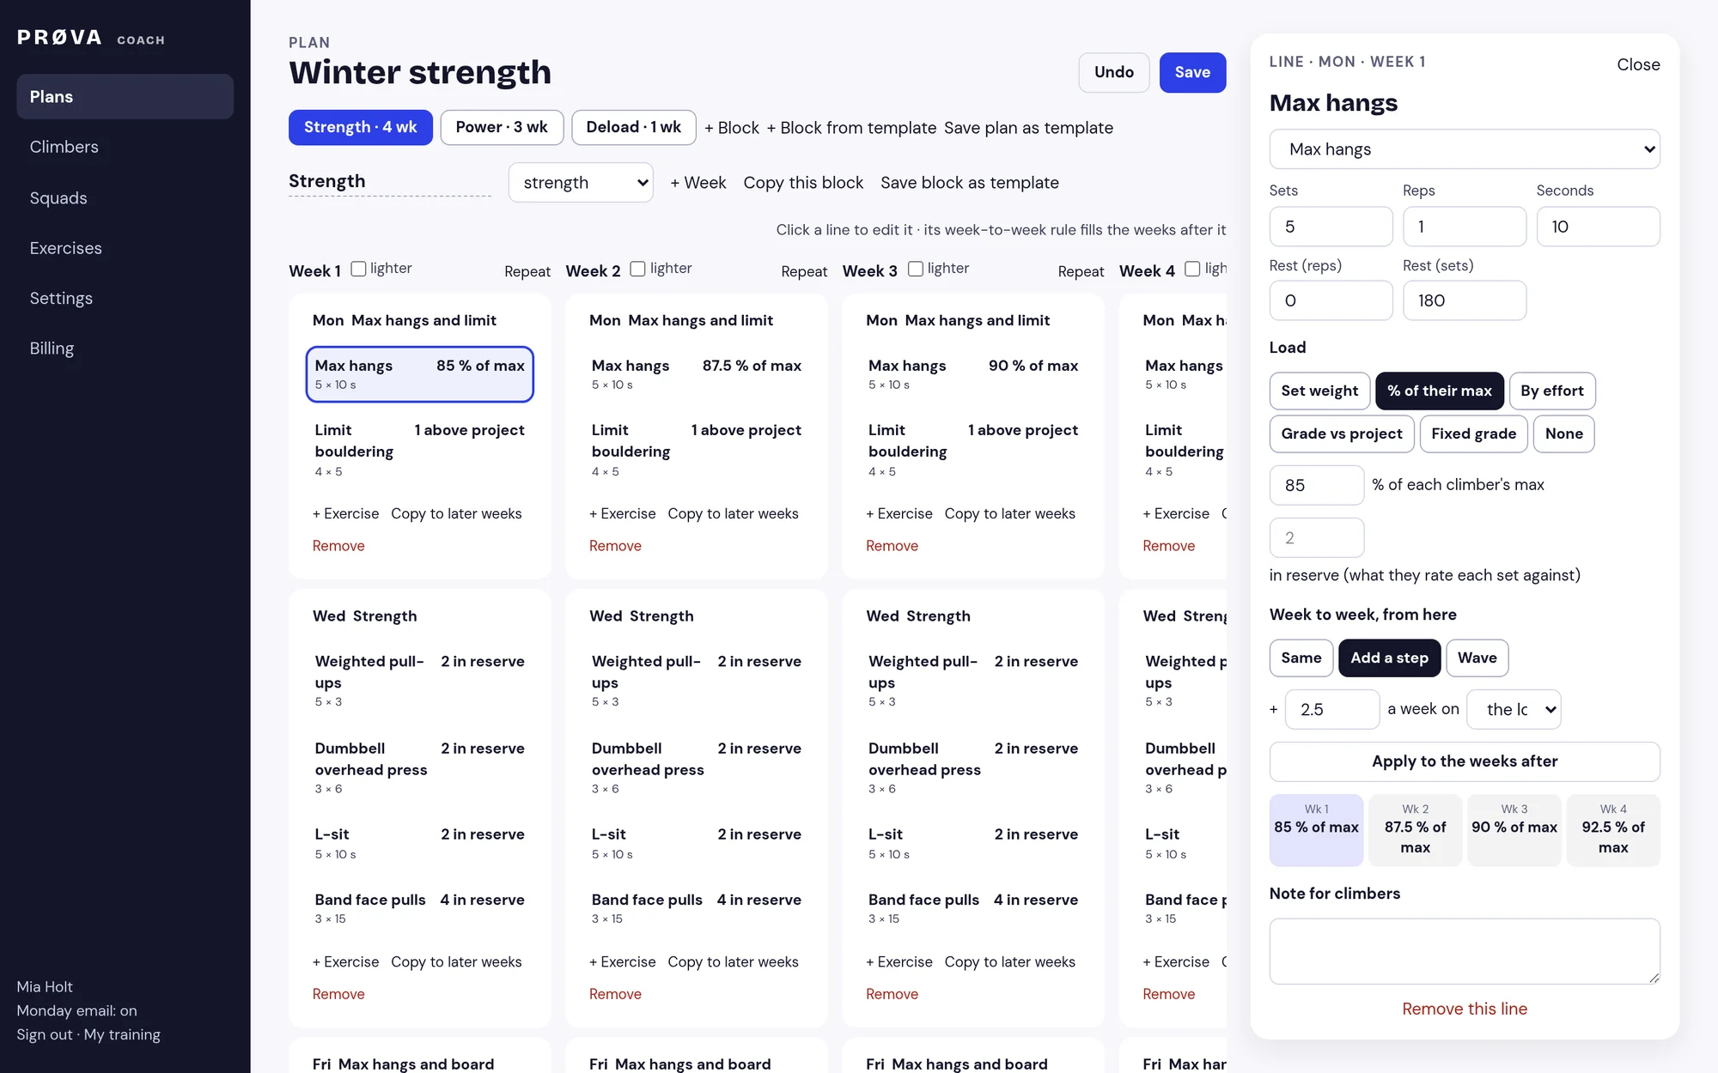Click the Undo button
The height and width of the screenshot is (1073, 1718).
point(1114,72)
